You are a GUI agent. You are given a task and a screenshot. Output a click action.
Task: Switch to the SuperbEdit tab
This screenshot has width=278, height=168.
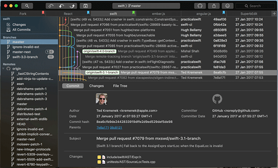point(249,13)
